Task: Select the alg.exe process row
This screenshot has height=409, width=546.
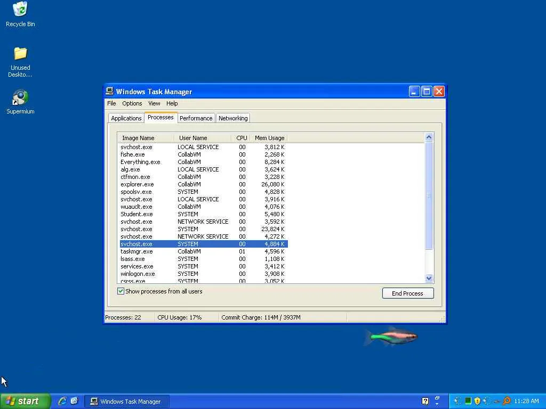Action: [204, 169]
